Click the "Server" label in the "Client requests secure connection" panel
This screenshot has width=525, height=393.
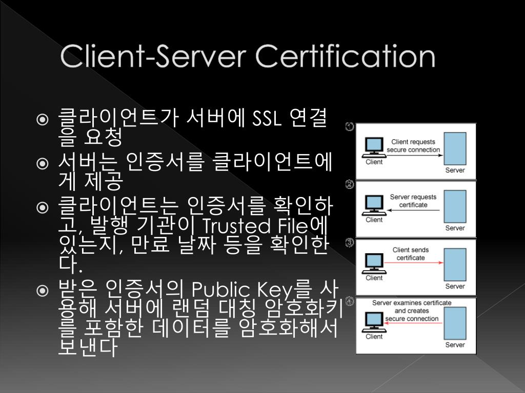455,170
